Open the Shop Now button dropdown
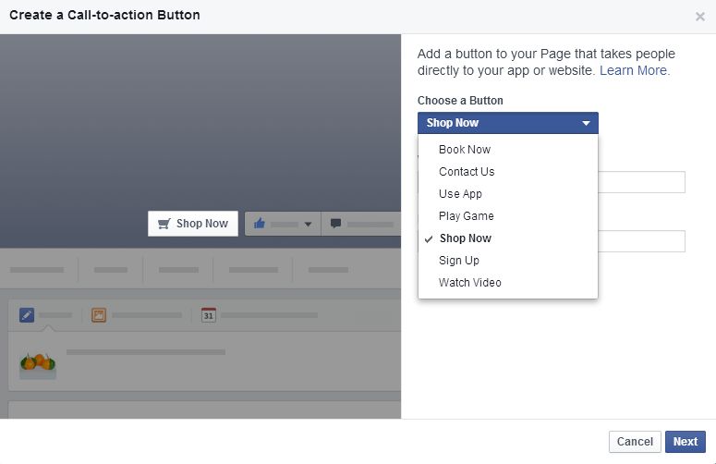Viewport: 716px width, 464px height. coord(507,123)
